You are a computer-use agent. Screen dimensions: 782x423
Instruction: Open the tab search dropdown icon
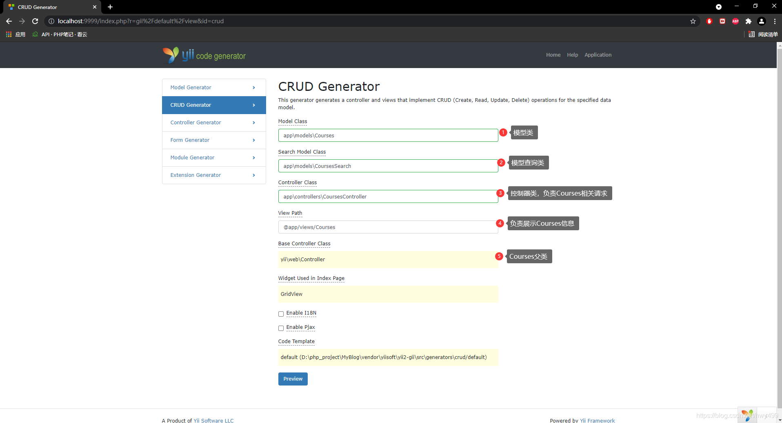719,7
